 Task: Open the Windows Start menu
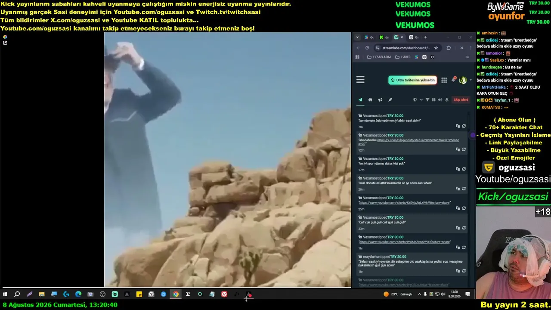[x=5, y=294]
